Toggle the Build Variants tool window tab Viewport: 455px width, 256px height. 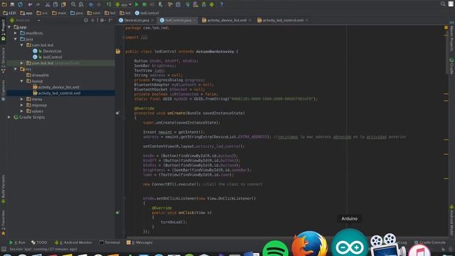pyautogui.click(x=3, y=188)
